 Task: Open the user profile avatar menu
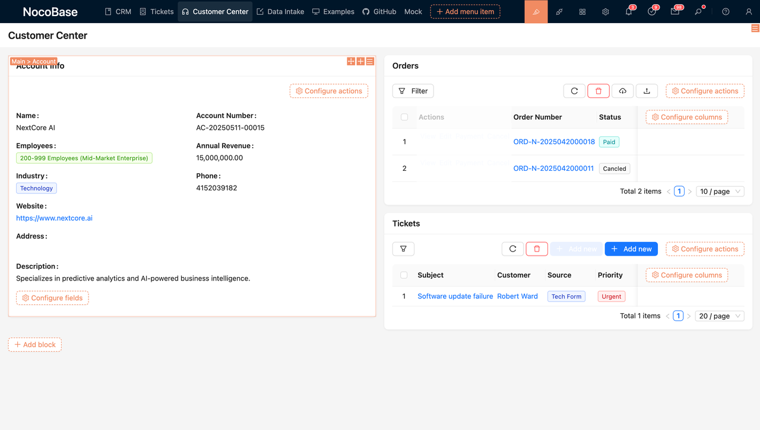tap(748, 11)
